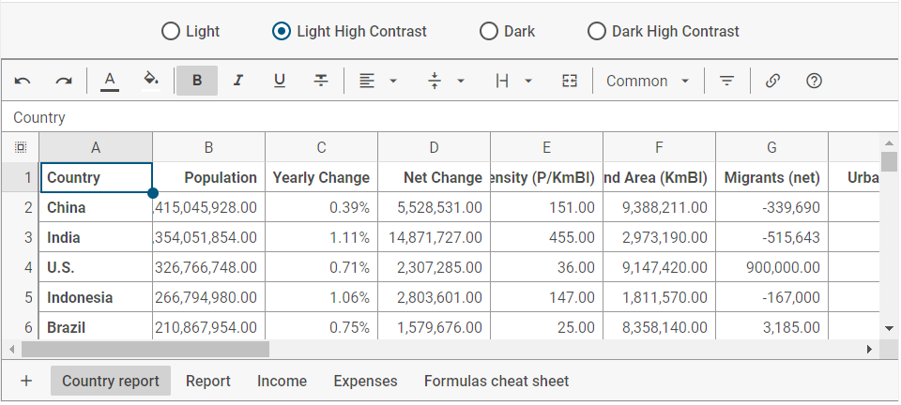The width and height of the screenshot is (901, 405).
Task: Click the merge cells icon
Action: [x=570, y=81]
